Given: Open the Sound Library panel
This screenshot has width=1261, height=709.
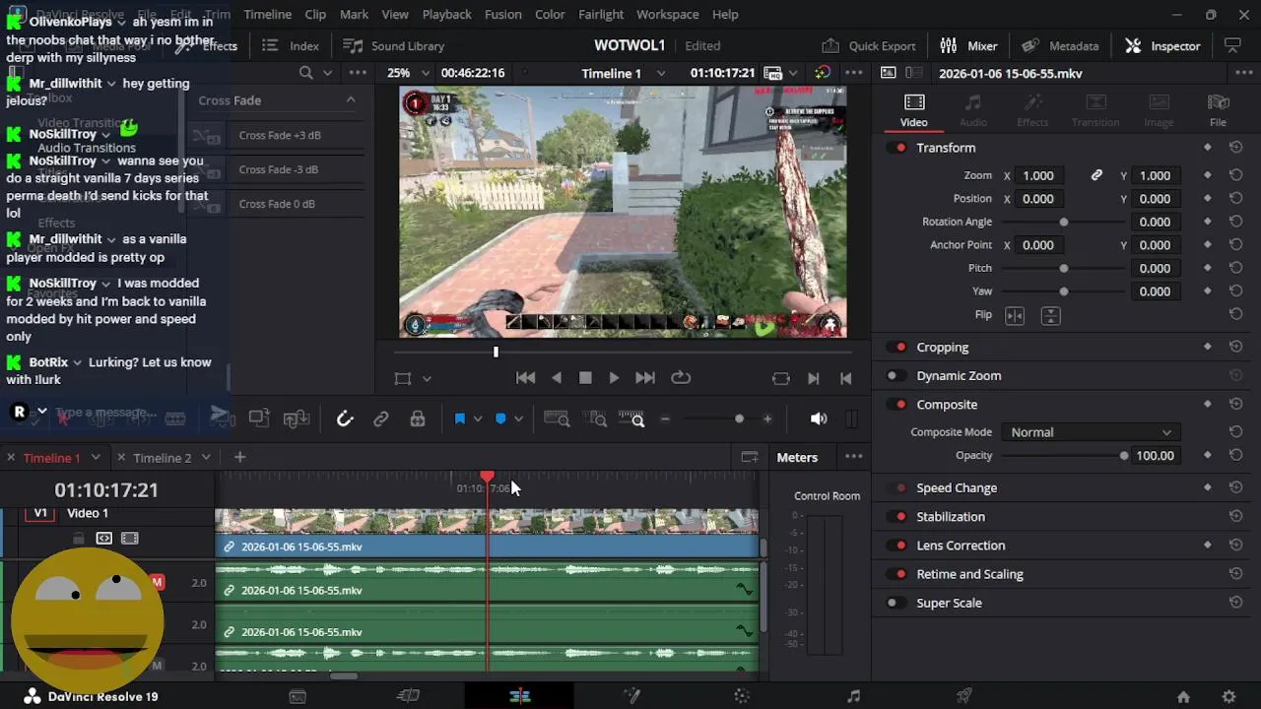Looking at the screenshot, I should click(393, 46).
